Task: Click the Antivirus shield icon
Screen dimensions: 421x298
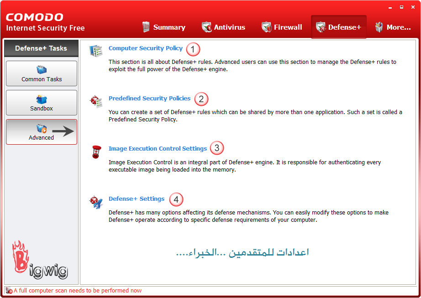Action: click(207, 27)
